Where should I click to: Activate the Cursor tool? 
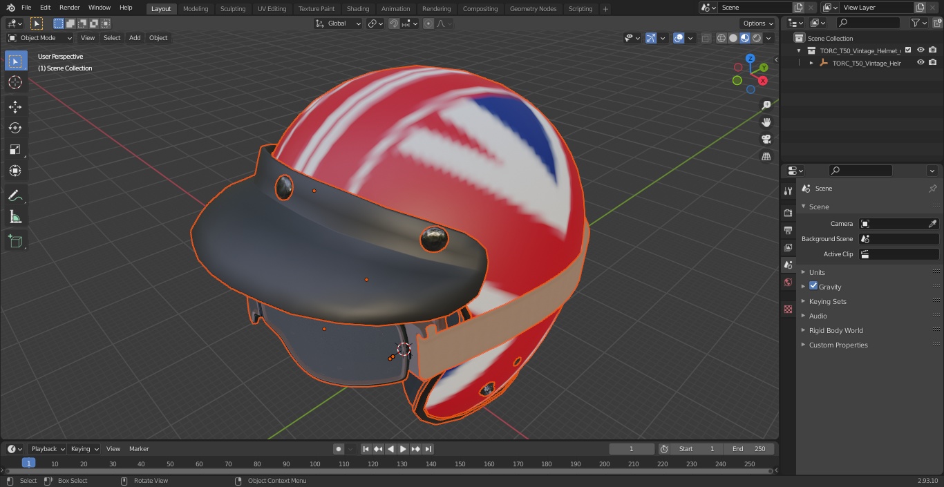[15, 82]
